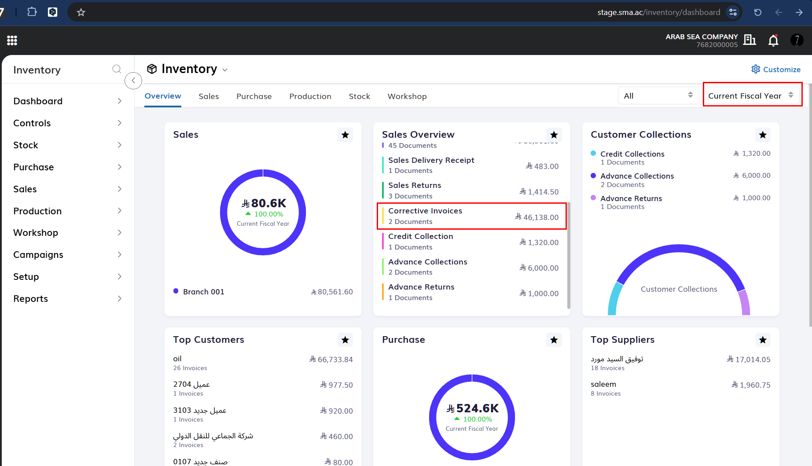The height and width of the screenshot is (466, 812).
Task: Open Corrective Invoices row
Action: pos(472,216)
